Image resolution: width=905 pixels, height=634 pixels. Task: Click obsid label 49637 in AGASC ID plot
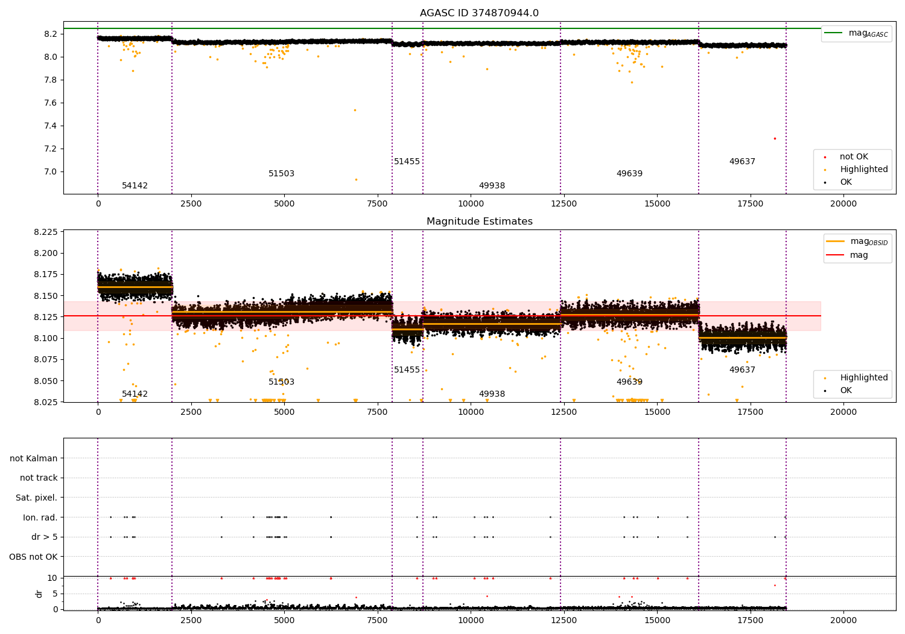click(742, 162)
